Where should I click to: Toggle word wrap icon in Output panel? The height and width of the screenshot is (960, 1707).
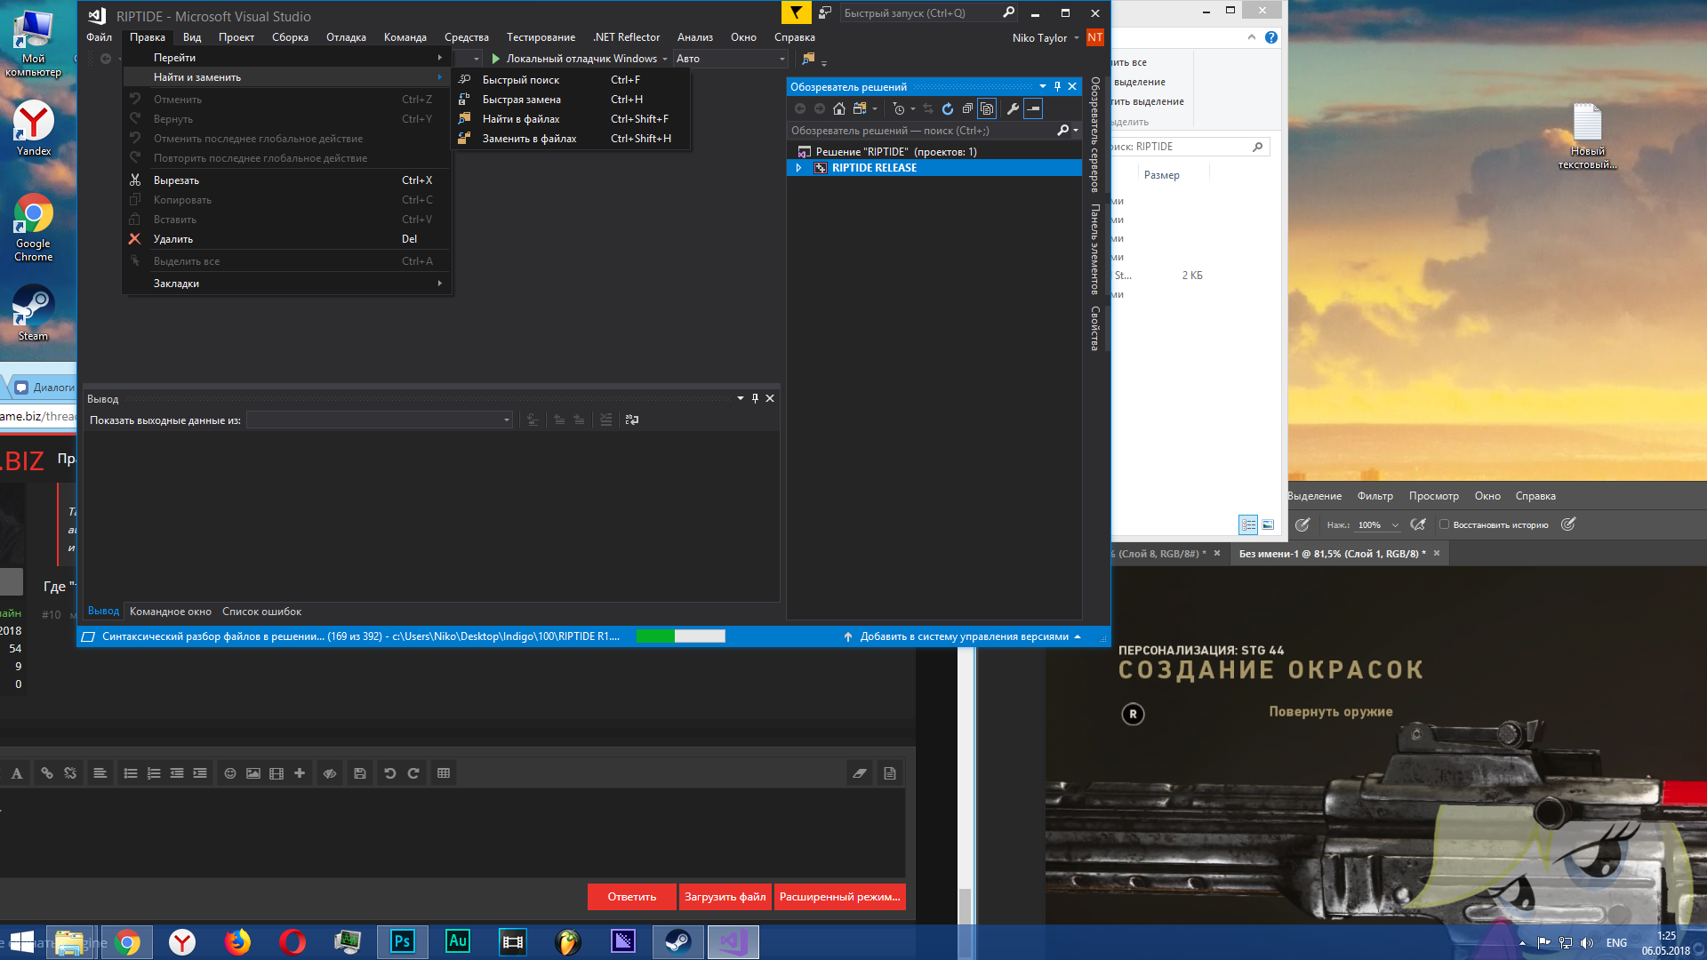point(632,420)
